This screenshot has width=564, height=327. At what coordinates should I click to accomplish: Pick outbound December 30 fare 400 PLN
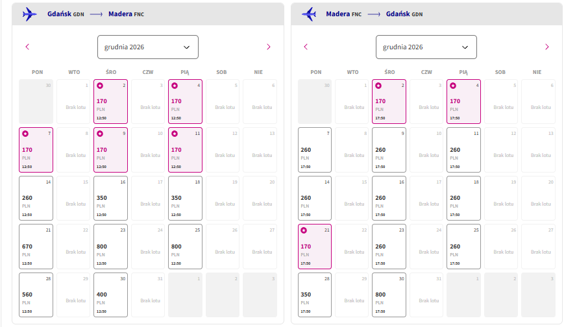(x=110, y=295)
